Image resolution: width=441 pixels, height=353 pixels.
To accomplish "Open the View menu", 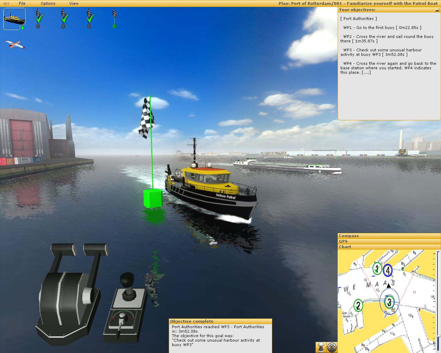I will point(74,3).
